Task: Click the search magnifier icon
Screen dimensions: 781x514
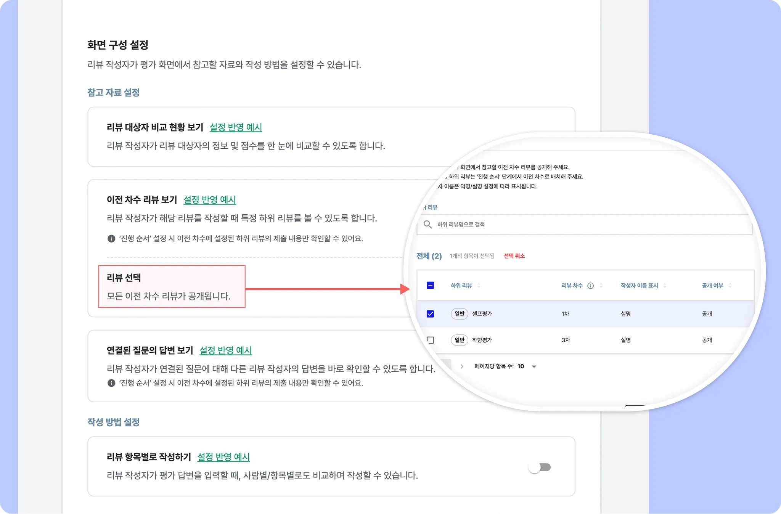Action: point(427,224)
